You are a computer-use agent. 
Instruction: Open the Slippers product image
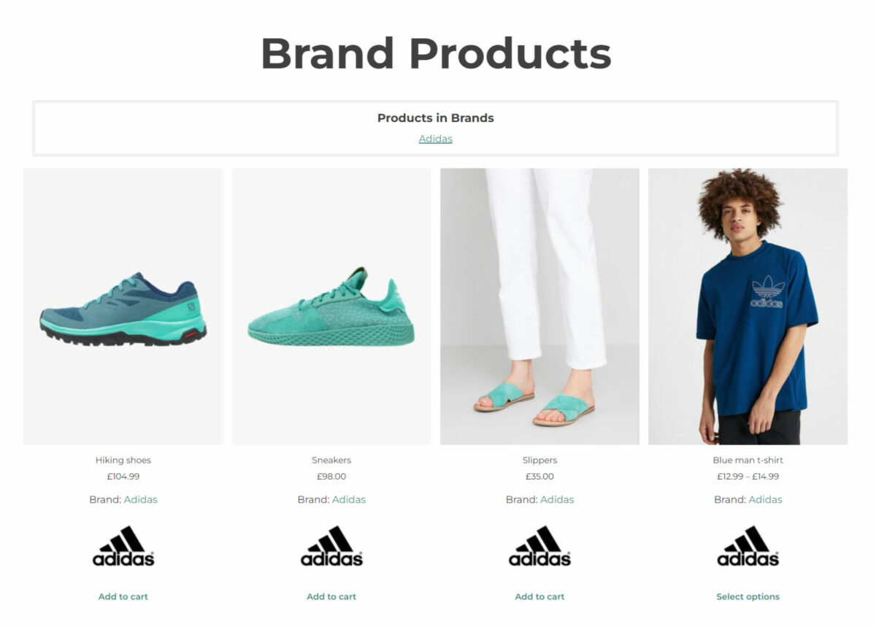point(539,307)
